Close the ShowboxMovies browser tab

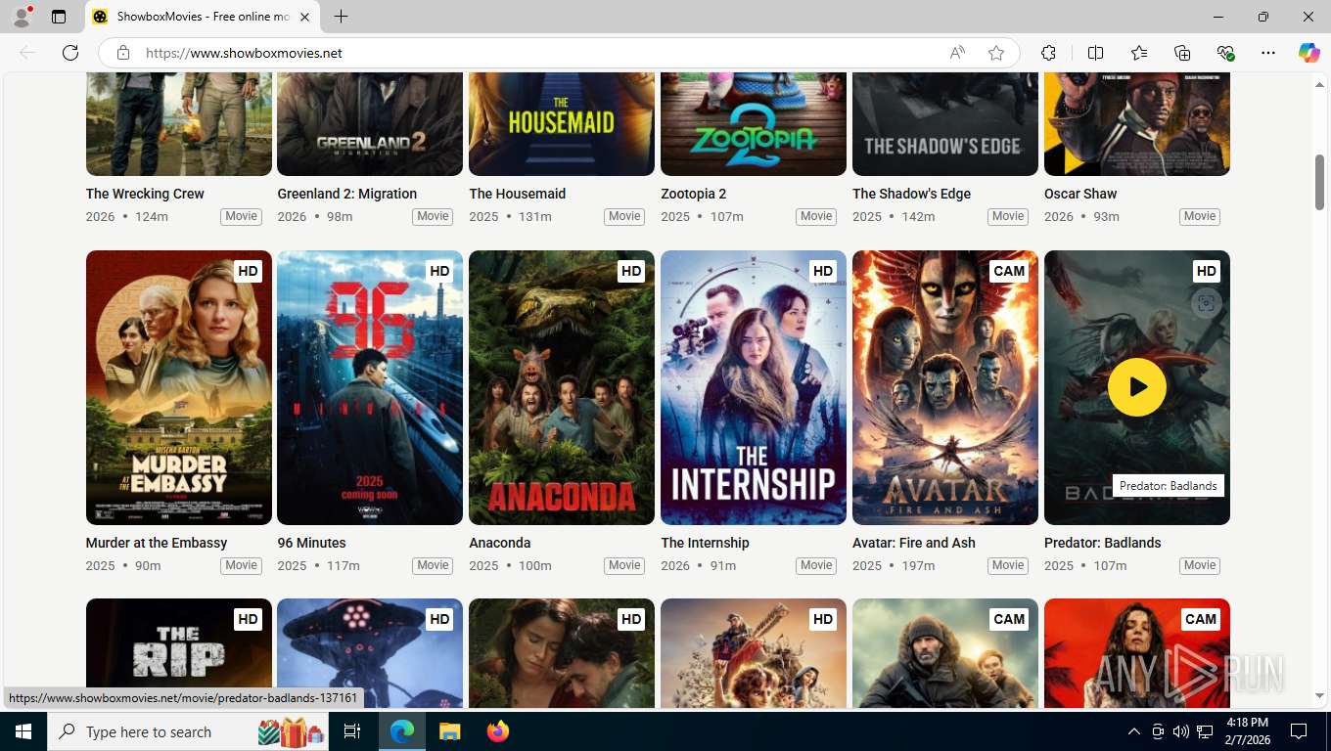tap(304, 17)
